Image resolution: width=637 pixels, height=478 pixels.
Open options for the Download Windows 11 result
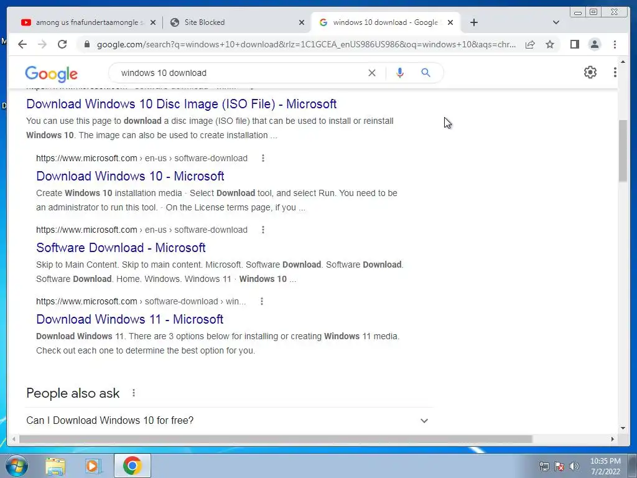[262, 301]
